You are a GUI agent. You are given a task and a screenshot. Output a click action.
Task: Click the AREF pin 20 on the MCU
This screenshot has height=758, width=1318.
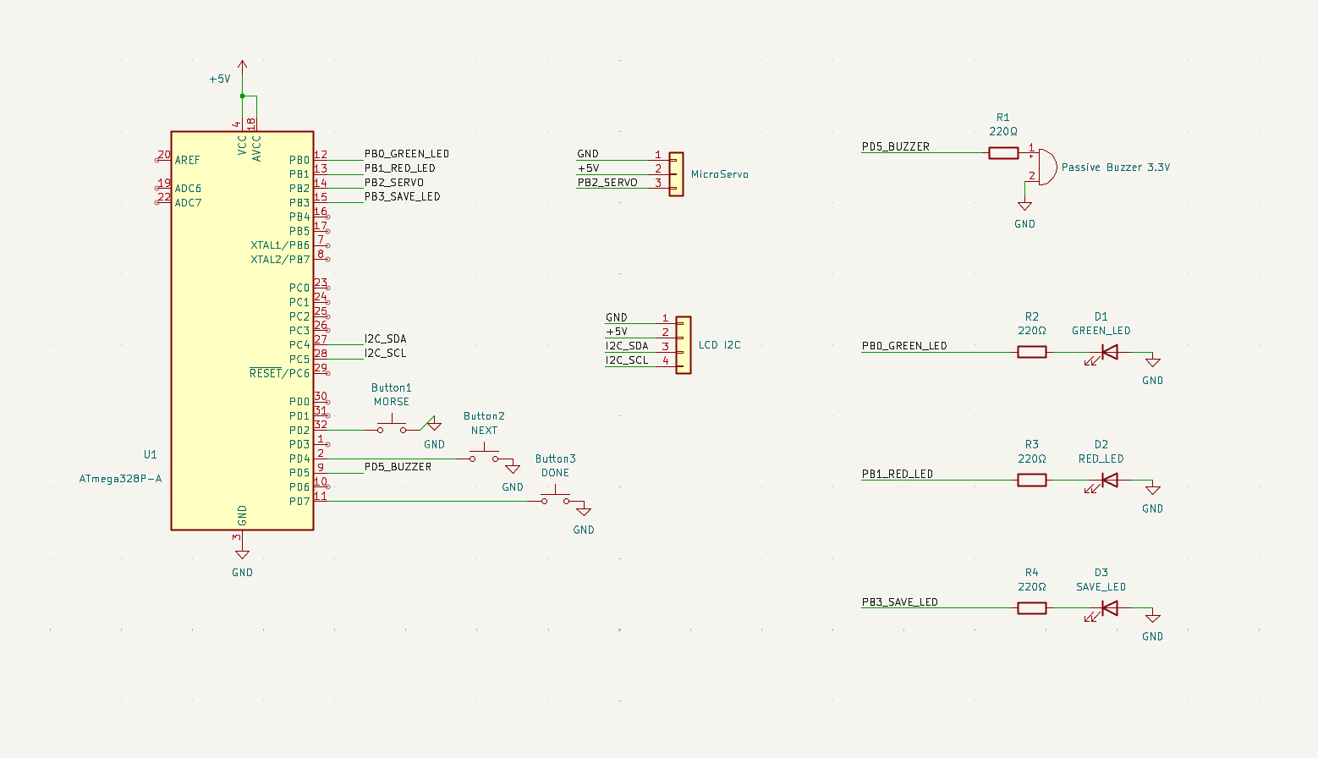click(x=163, y=158)
